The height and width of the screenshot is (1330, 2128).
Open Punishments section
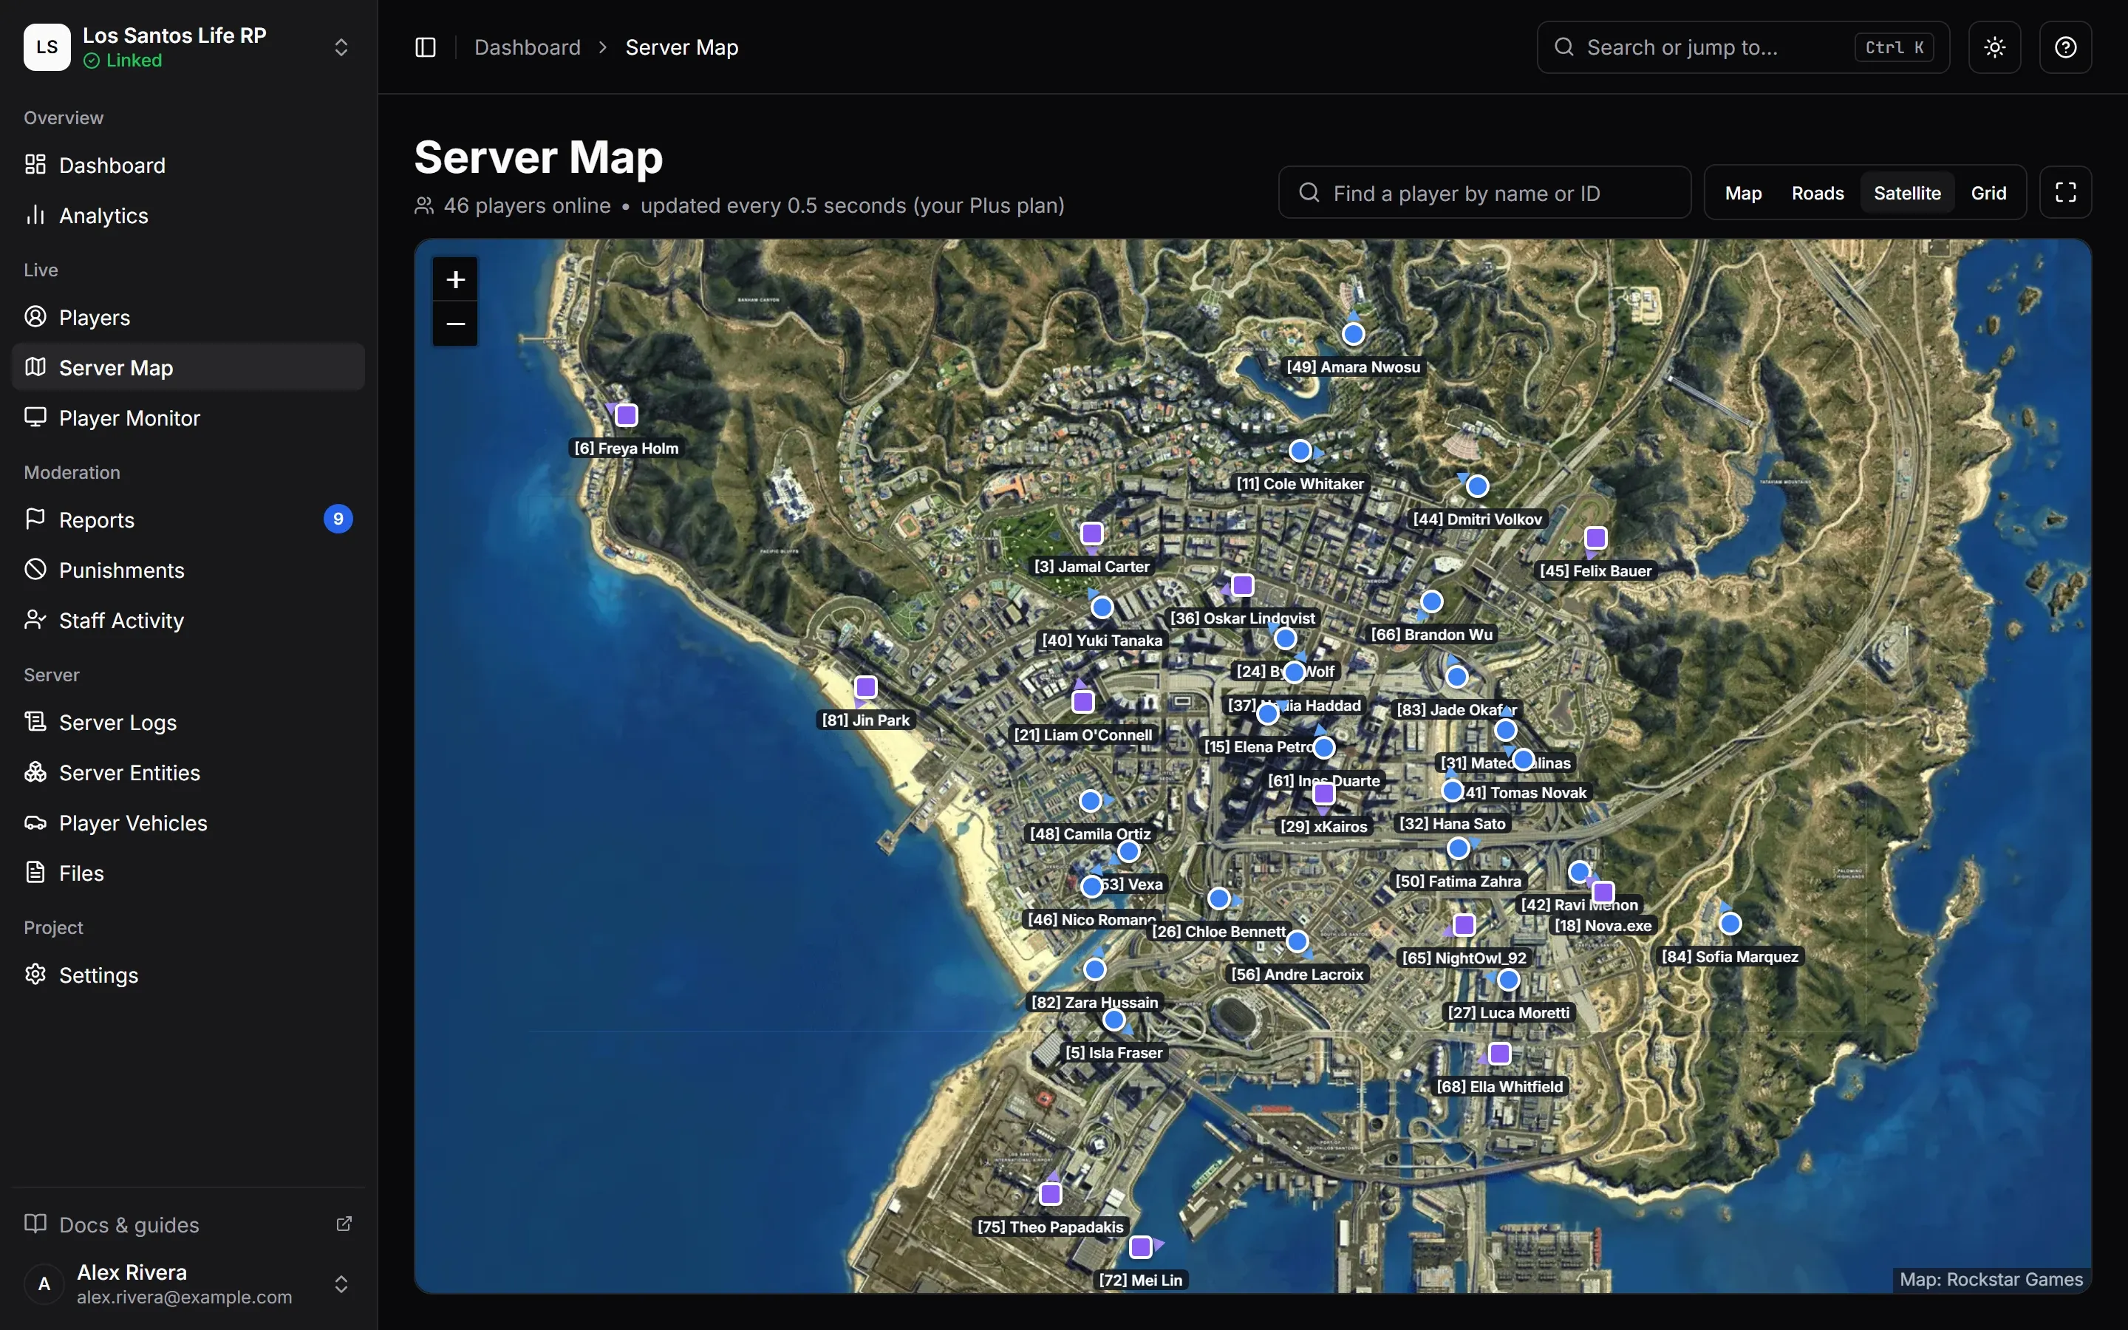[188, 570]
